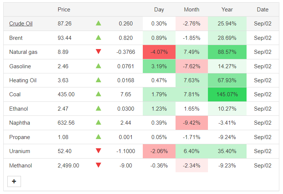Sort by the Month column header
The image size is (283, 194).
191,9
